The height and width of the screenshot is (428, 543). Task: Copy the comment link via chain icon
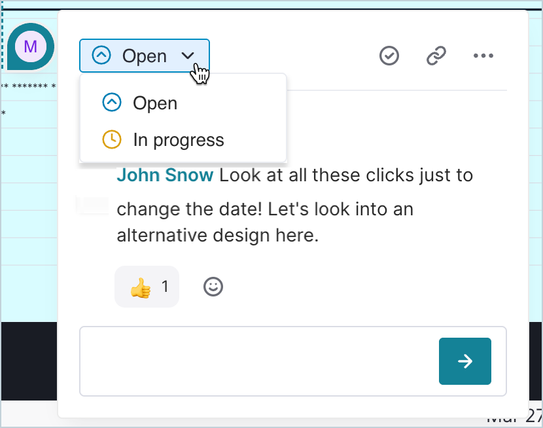436,56
